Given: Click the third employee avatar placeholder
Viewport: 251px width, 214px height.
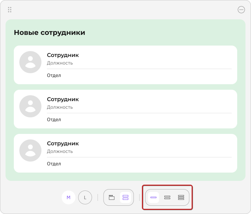Looking at the screenshot, I should pos(30,150).
